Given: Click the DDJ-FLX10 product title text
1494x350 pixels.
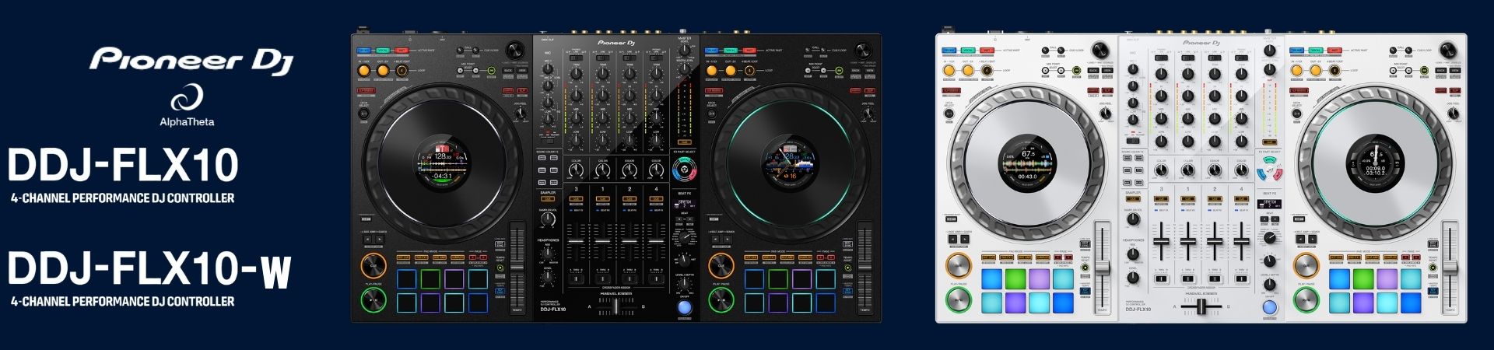Looking at the screenshot, I should point(123,166).
